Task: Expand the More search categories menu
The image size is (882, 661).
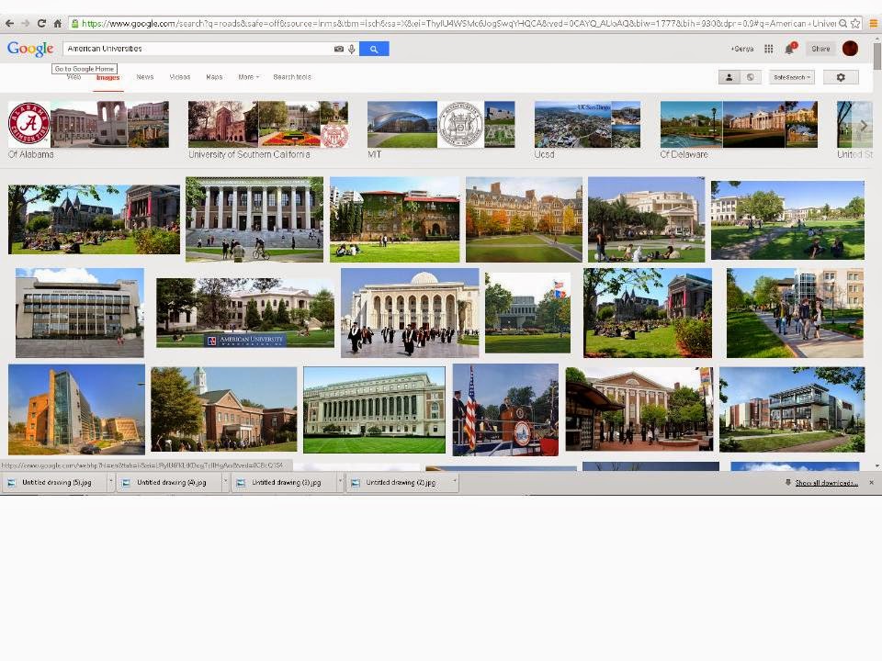Action: click(x=248, y=77)
